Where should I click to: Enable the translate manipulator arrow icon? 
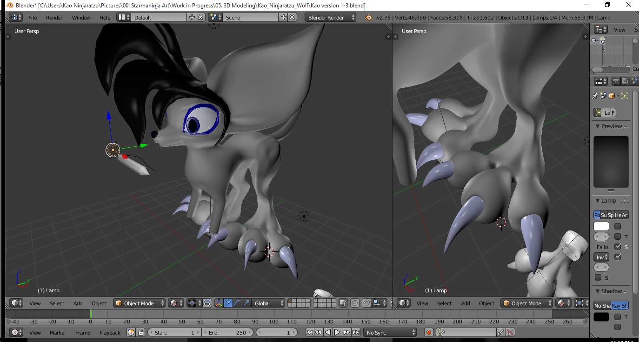pos(228,303)
